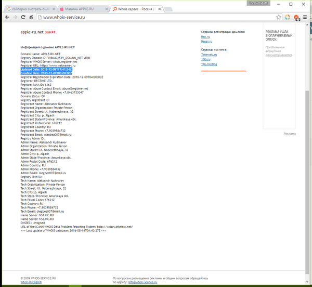Image resolution: width=312 pixels, height=287 pixels.
Task: Open the Reg.ru registrar link
Action: coord(206,37)
